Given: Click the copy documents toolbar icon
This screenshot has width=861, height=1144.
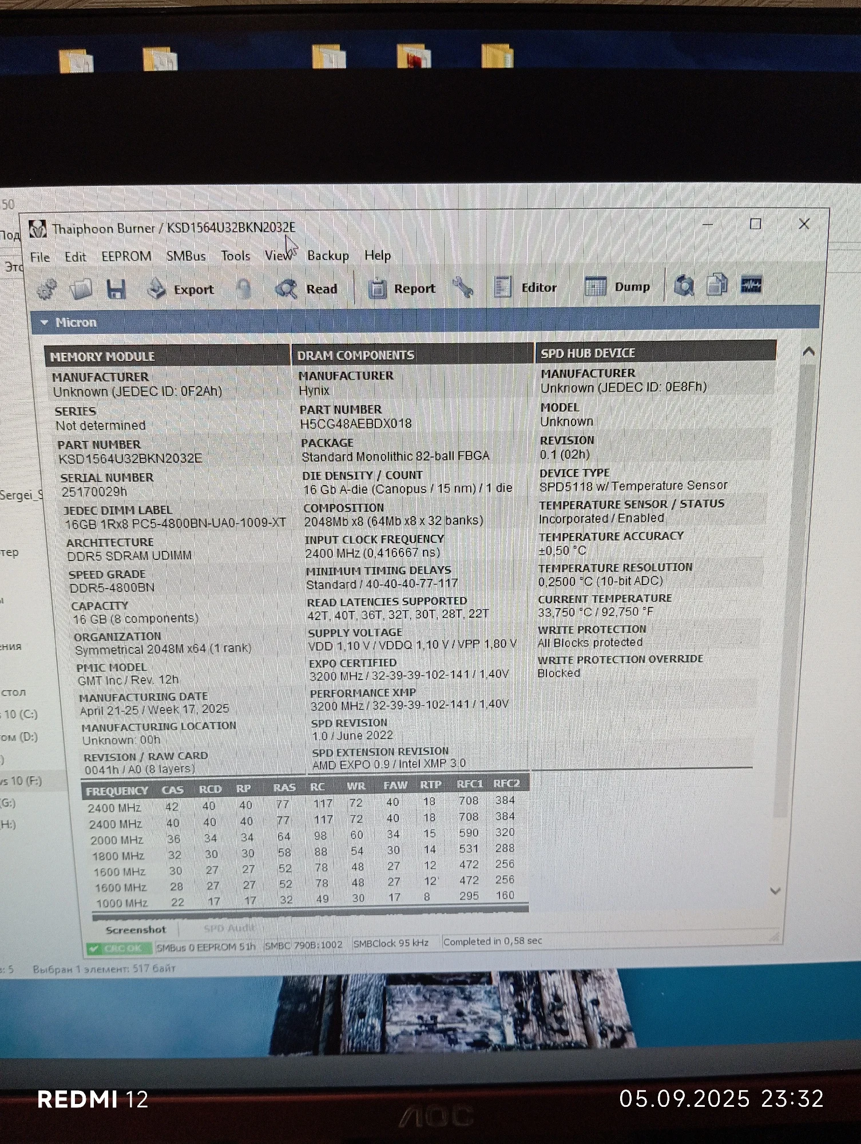Looking at the screenshot, I should [717, 284].
